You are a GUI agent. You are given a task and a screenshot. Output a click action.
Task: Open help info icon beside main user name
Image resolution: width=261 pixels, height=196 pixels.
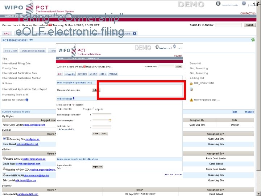pyautogui.click(x=218, y=4)
